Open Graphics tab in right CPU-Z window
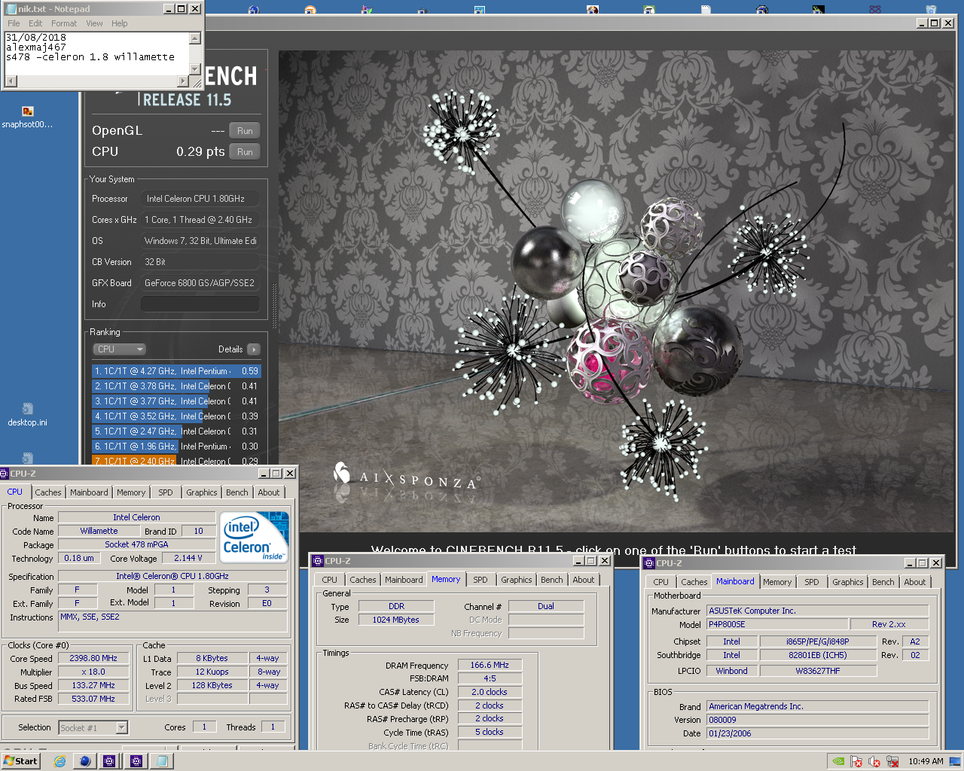964x771 pixels. (848, 582)
